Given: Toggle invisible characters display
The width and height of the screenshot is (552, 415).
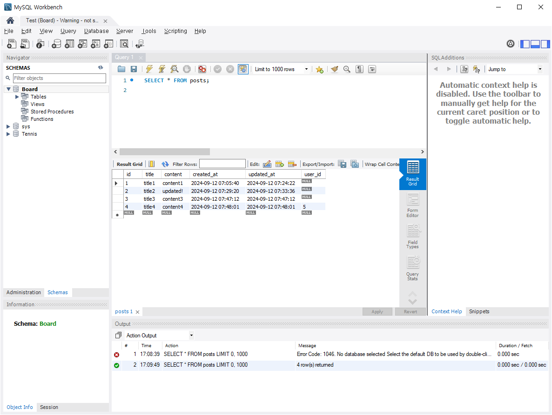Looking at the screenshot, I should coord(359,69).
